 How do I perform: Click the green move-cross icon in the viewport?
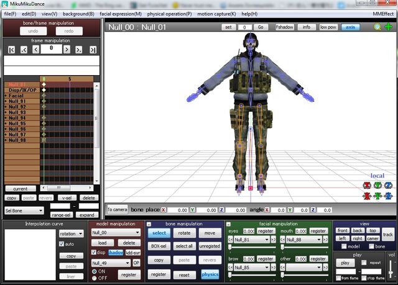(x=388, y=27)
